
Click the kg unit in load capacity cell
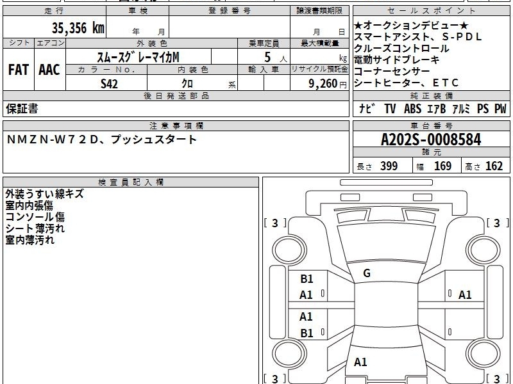[x=343, y=58]
